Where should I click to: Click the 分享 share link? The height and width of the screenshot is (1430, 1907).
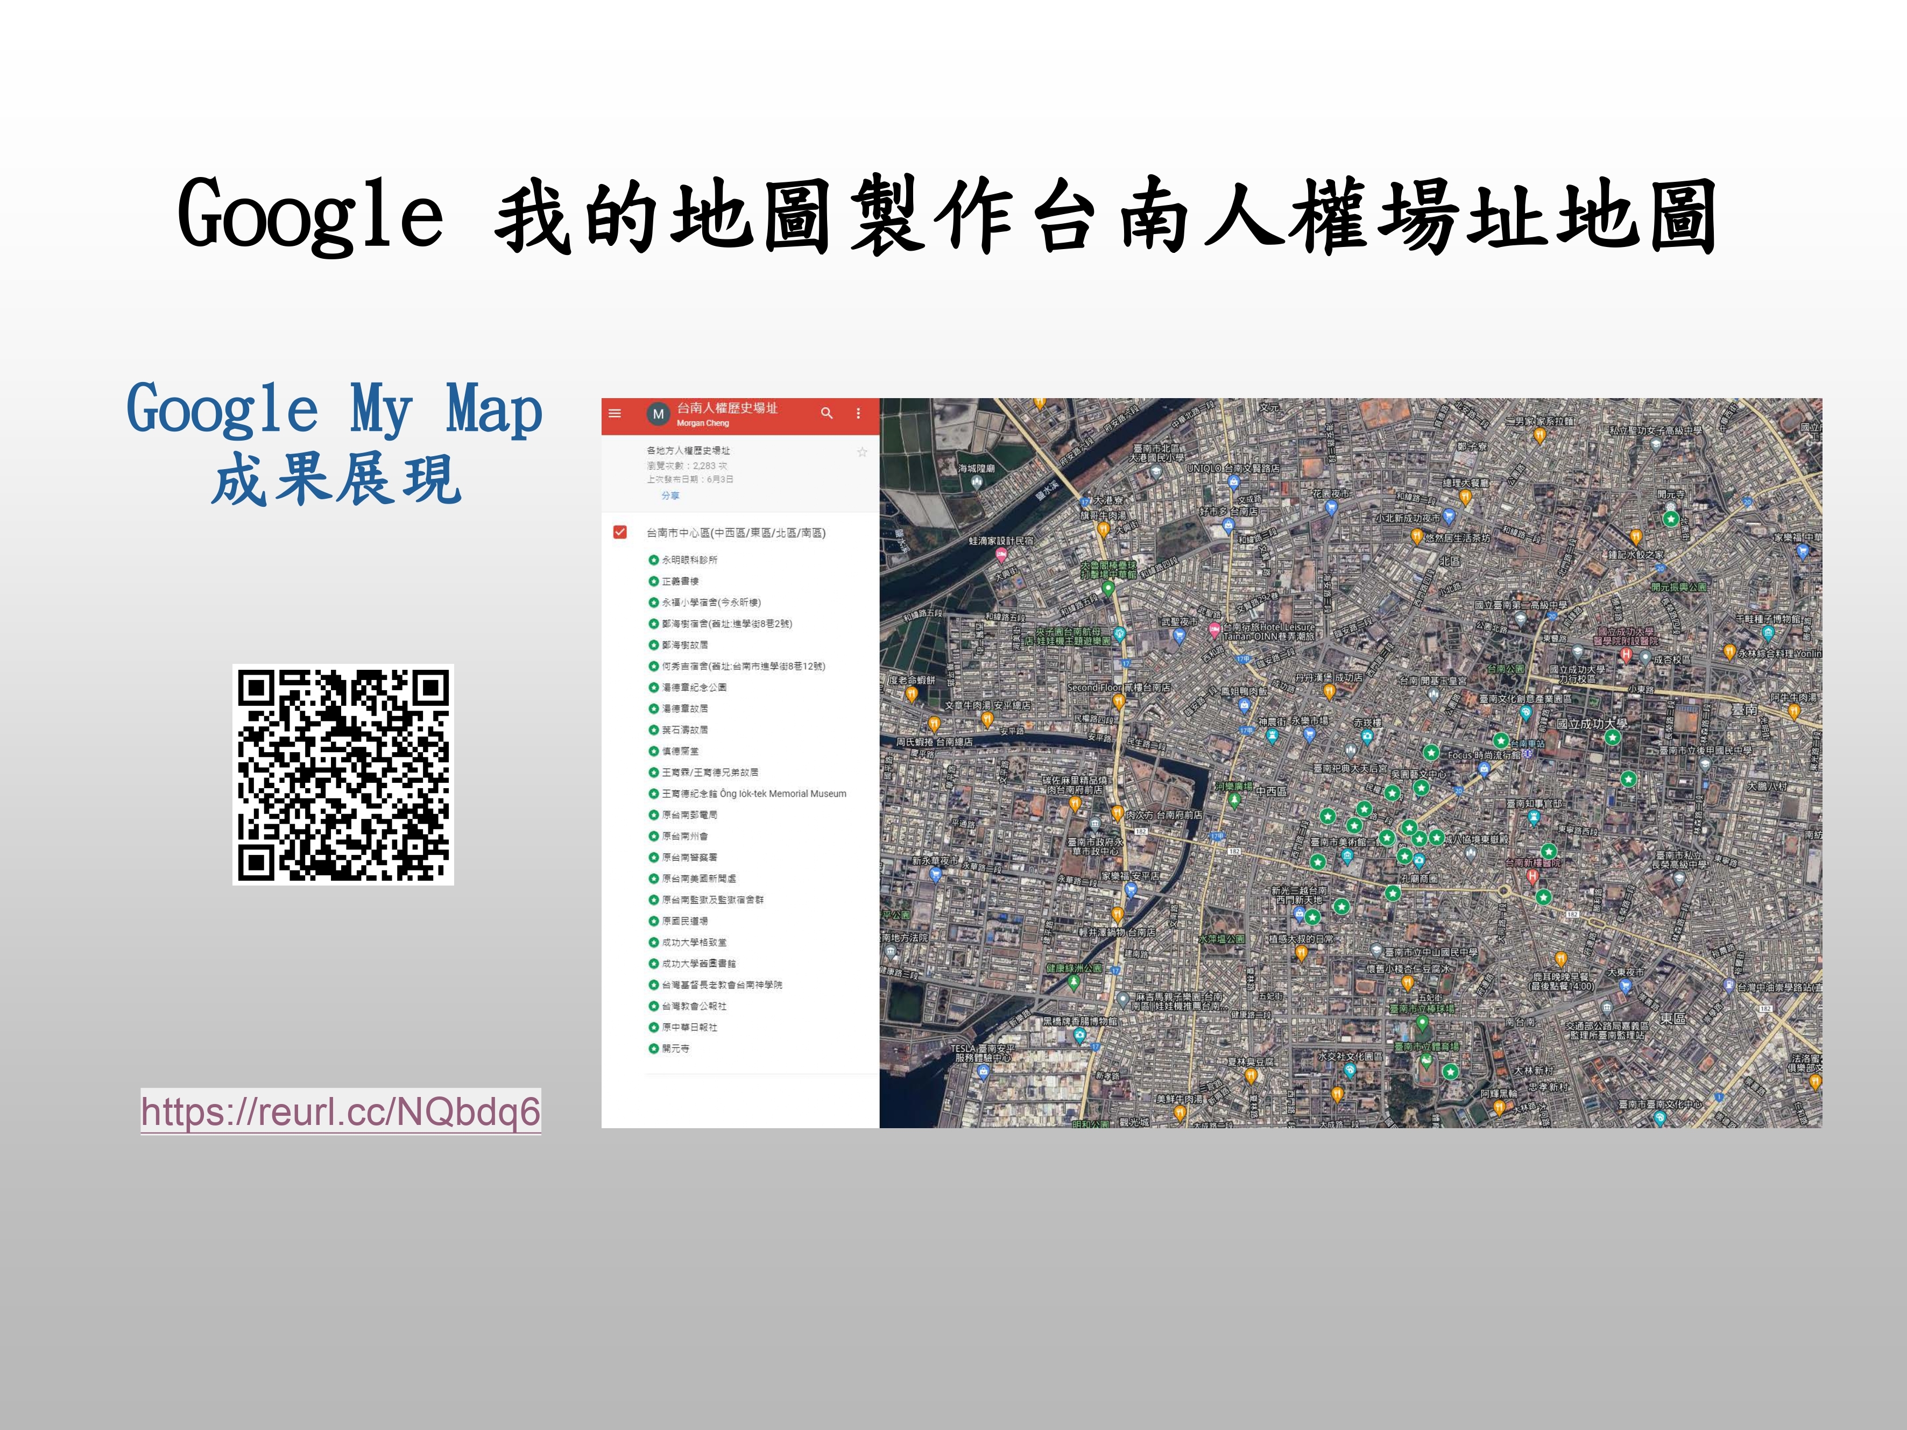pyautogui.click(x=670, y=495)
